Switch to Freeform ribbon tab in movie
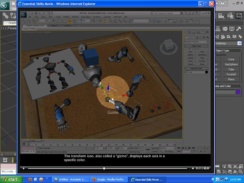 point(54,26)
